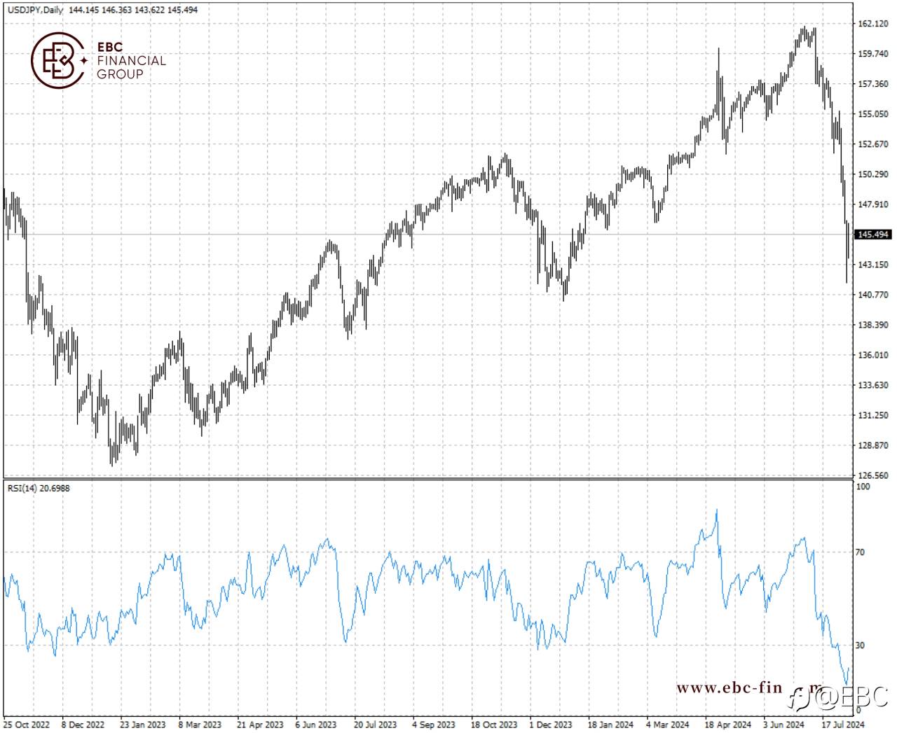Click the 23 Jan 2023 date label
897x733 pixels.
[x=142, y=725]
